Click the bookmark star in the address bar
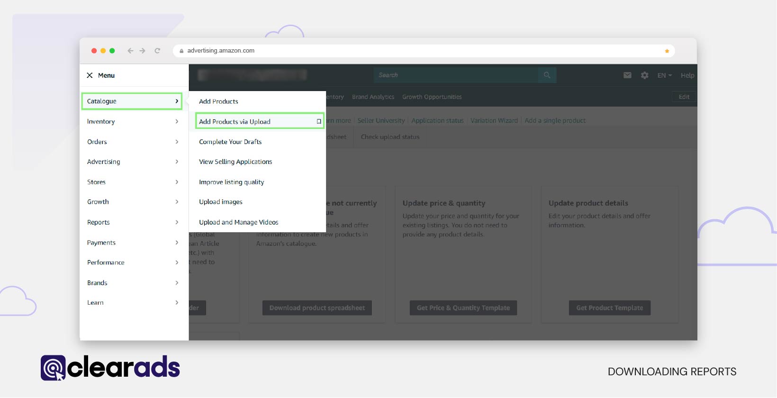Image resolution: width=777 pixels, height=398 pixels. 667,51
